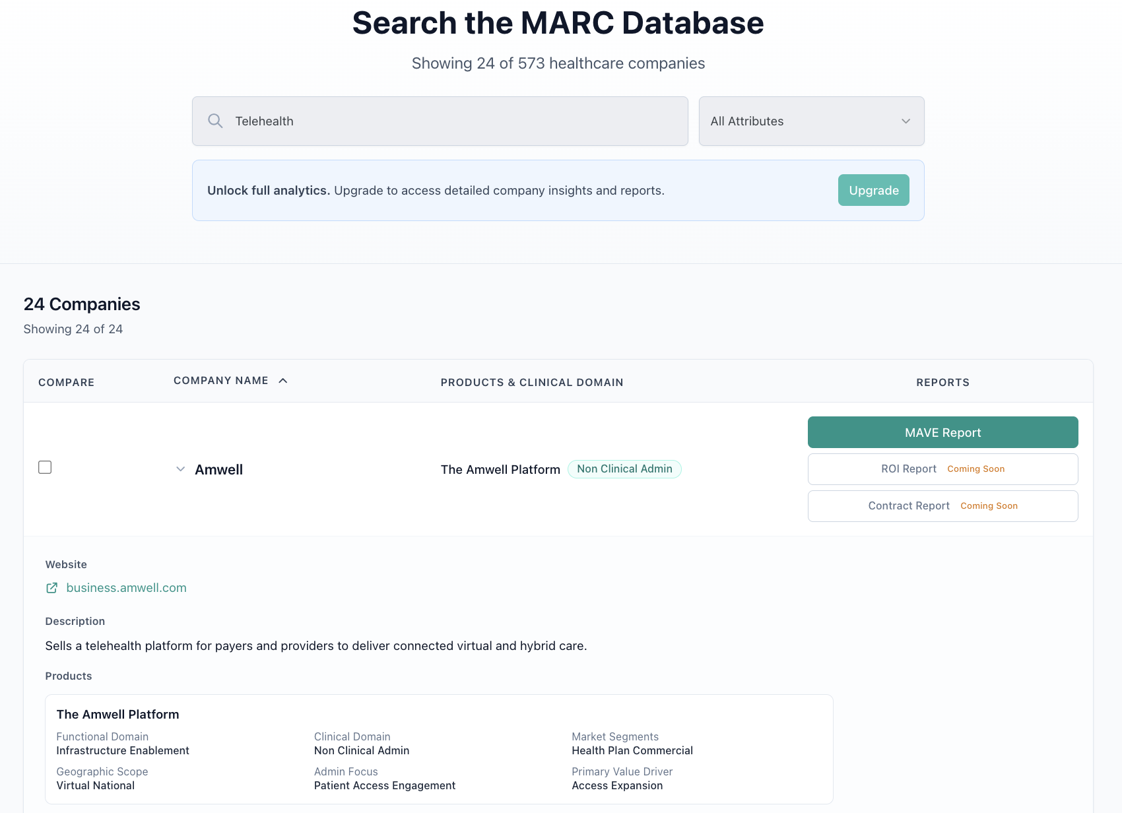1122x813 pixels.
Task: Click the COMPARE column header
Action: pos(66,382)
